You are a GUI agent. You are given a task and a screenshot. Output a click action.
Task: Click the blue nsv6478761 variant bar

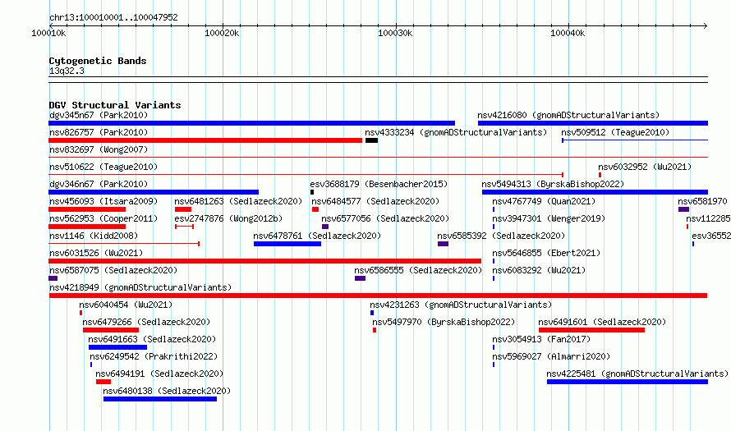(287, 244)
